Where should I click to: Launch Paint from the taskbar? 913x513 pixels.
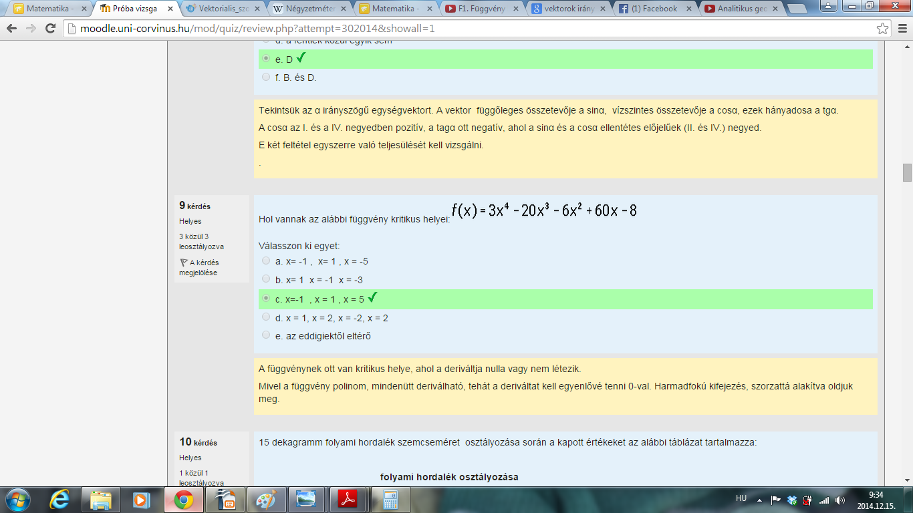pyautogui.click(x=266, y=499)
